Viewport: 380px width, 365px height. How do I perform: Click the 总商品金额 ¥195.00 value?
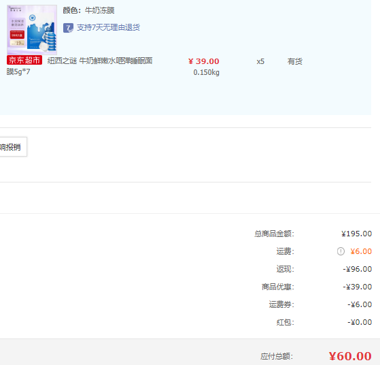(x=356, y=234)
